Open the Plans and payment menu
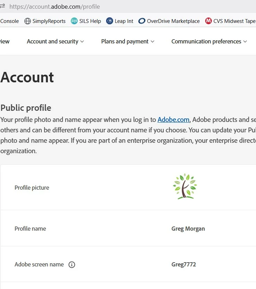The width and height of the screenshot is (256, 289). pos(128,41)
